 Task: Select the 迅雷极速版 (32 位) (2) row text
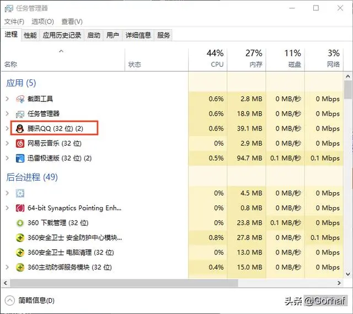pyautogui.click(x=60, y=158)
